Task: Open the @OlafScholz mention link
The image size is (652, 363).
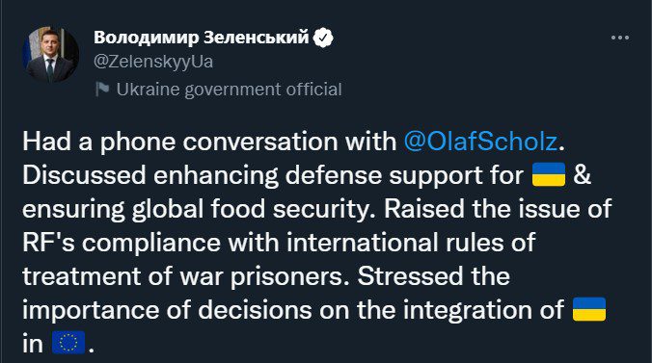Action: click(480, 142)
